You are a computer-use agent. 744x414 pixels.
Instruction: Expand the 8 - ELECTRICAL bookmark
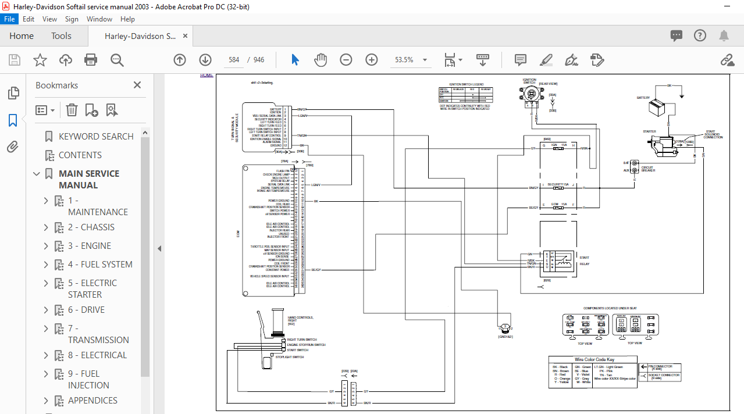(46, 355)
